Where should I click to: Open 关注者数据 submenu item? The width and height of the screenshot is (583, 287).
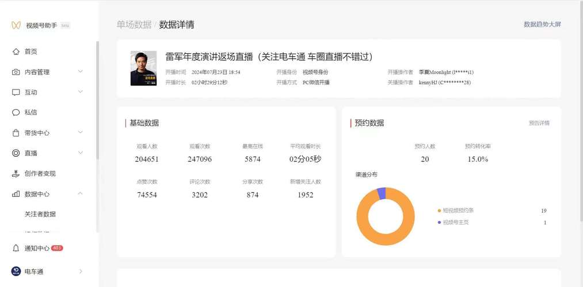40,214
